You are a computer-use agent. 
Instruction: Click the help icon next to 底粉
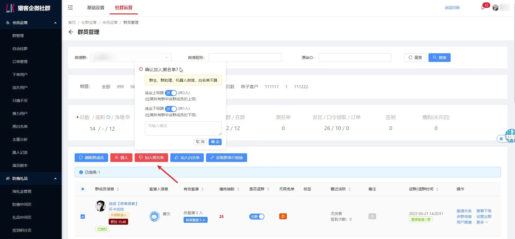108,117
